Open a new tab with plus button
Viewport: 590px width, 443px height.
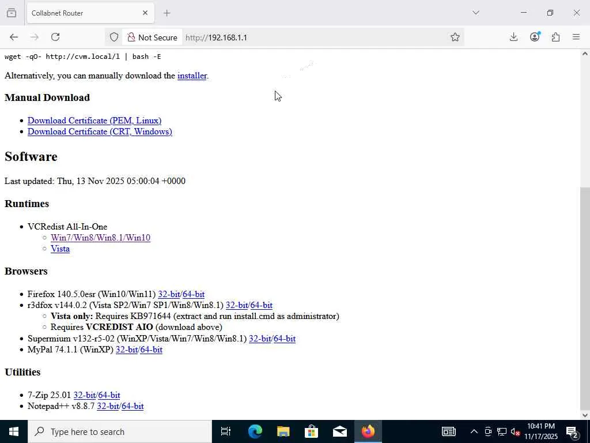(167, 13)
